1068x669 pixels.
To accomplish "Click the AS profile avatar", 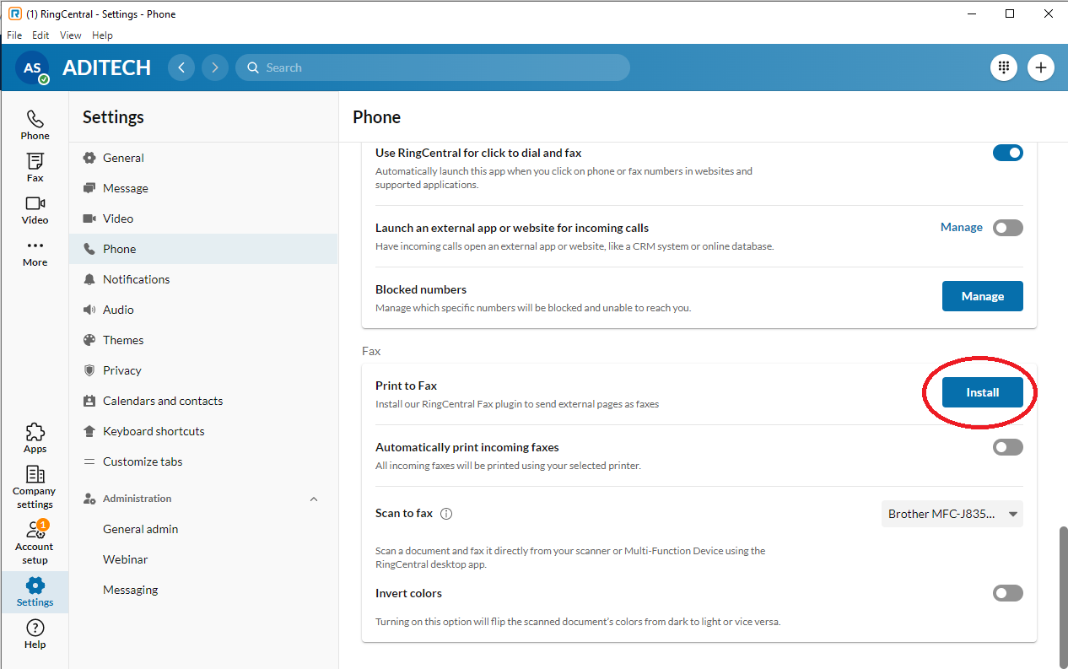I will [32, 67].
